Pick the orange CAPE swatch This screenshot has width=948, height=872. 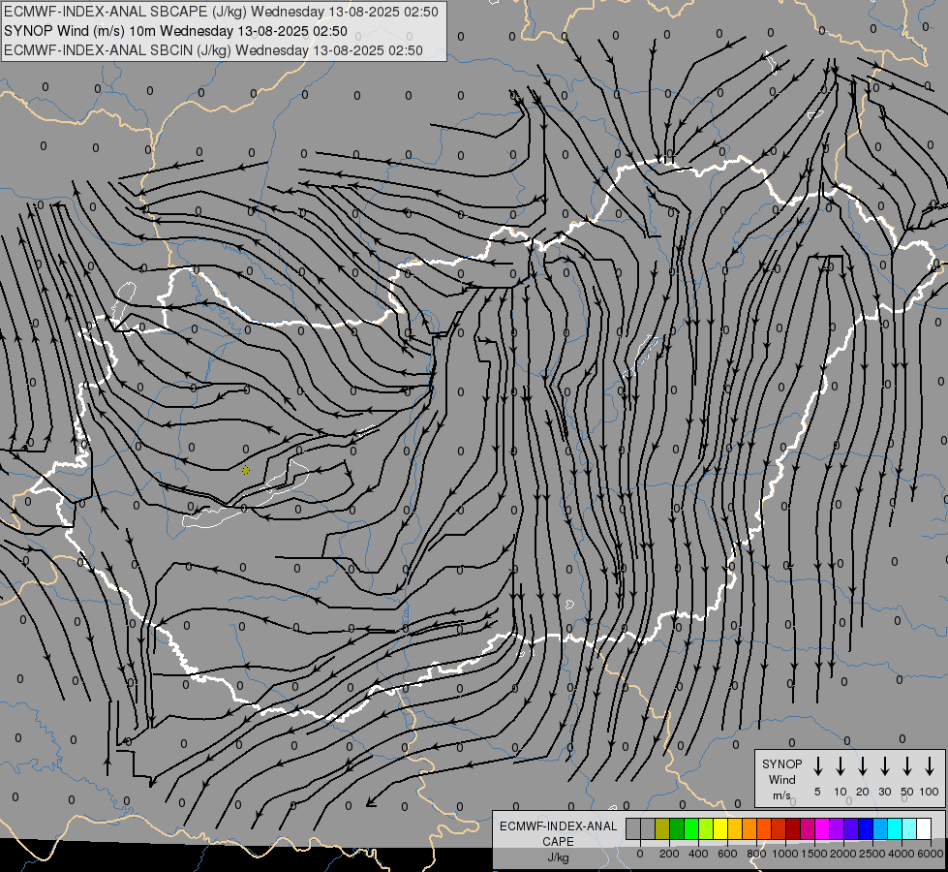point(749,828)
